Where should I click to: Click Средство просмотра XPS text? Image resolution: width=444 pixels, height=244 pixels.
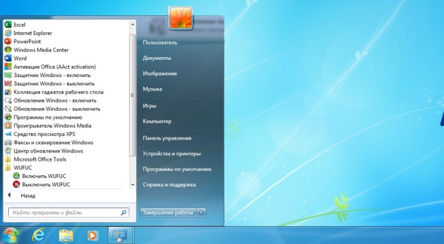44,134
